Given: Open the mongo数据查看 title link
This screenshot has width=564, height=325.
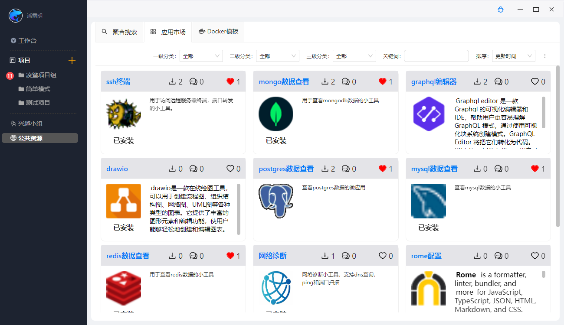Looking at the screenshot, I should (284, 81).
